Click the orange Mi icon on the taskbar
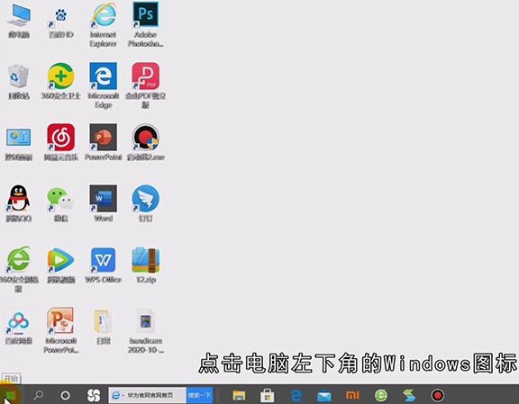Screen dimensions: 519x404 tap(353, 395)
